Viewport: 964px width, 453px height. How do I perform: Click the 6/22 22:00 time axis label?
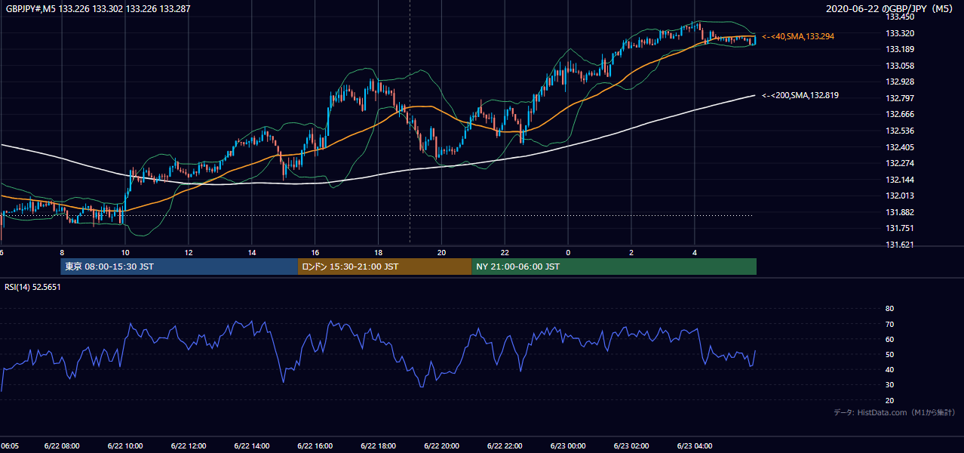point(505,446)
